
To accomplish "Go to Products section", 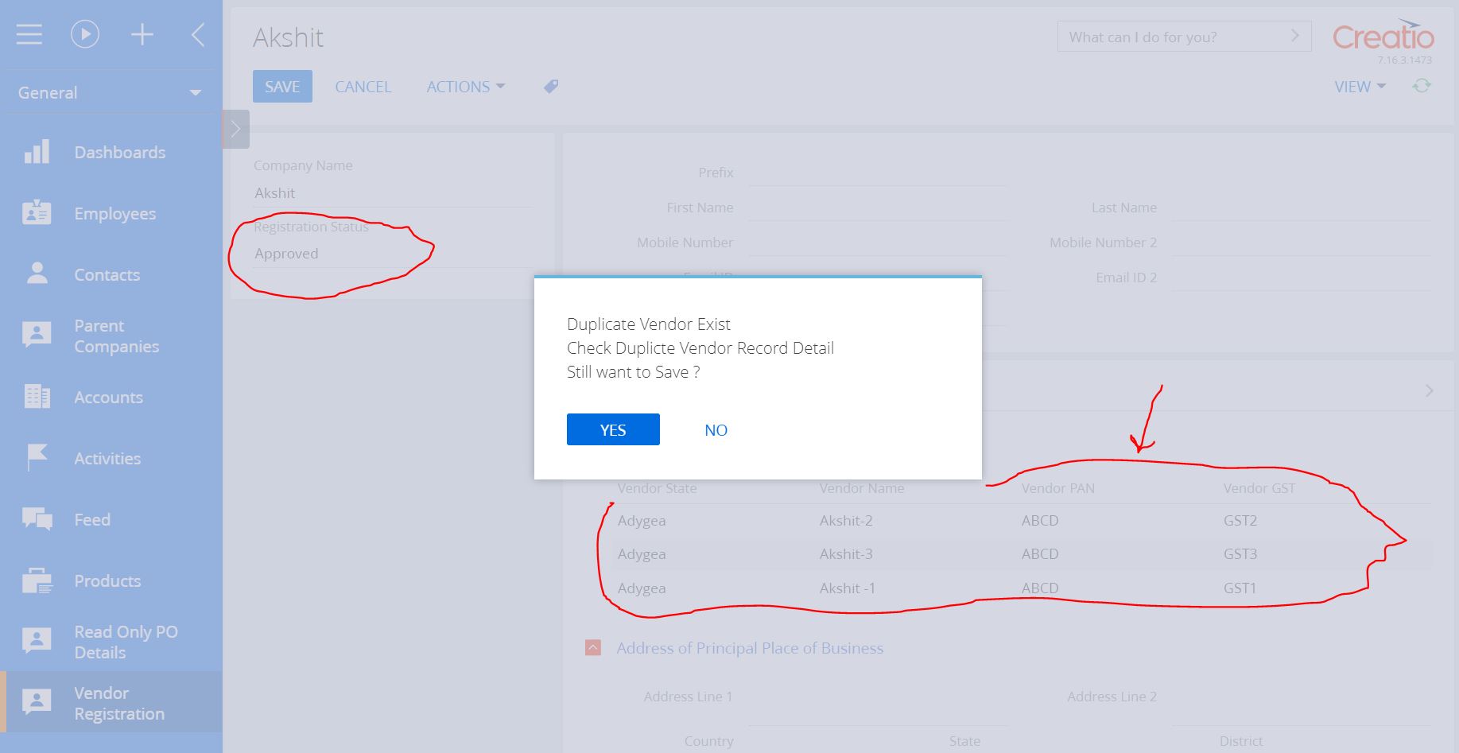I will tap(107, 580).
